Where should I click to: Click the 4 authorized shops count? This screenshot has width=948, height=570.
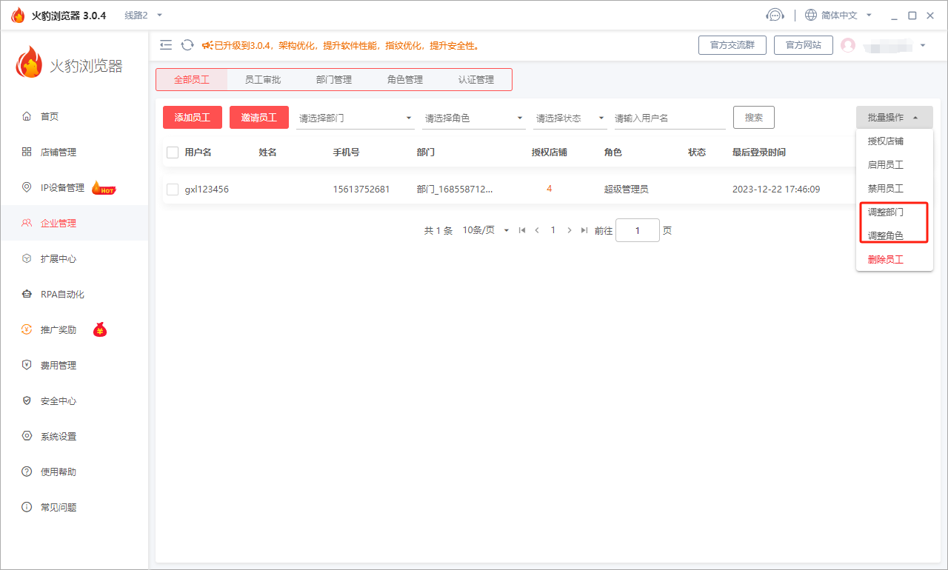pyautogui.click(x=549, y=189)
